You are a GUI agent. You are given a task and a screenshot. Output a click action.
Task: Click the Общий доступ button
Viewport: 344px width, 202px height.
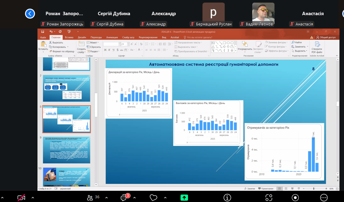(x=326, y=37)
